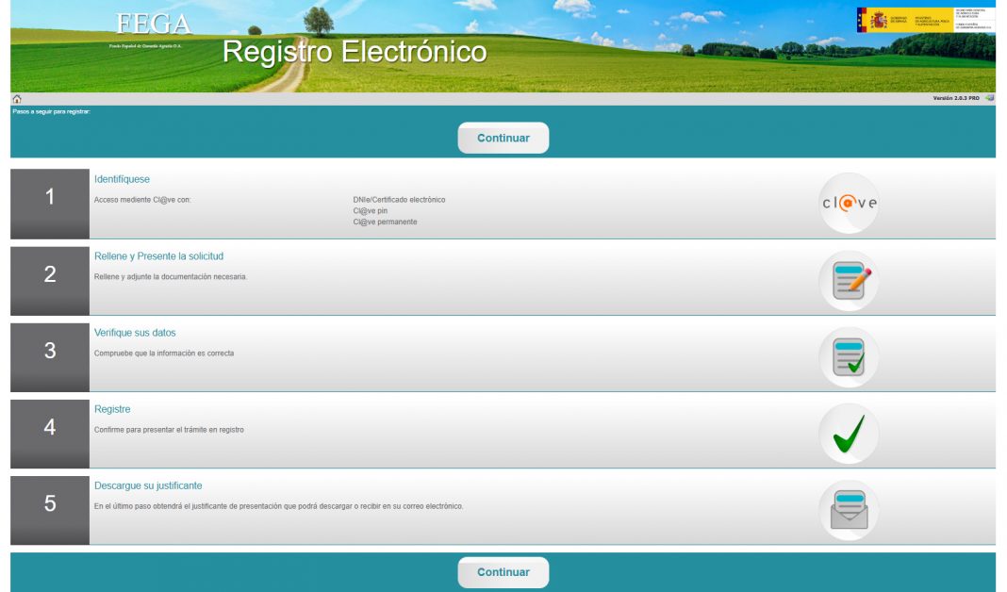Click the Pasos a seguir para registrar label
Viewport: 1007px width, 592px height.
pos(51,112)
